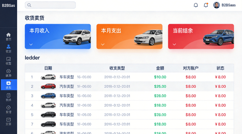Select the highlighted 收车 sidebar item

(x=9, y=85)
